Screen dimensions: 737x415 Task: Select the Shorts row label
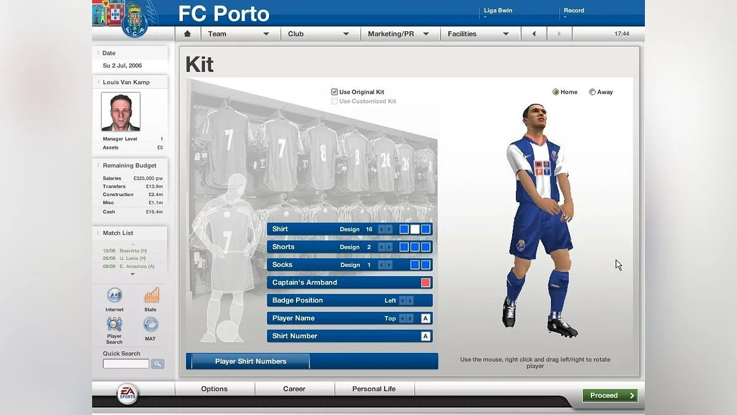coord(284,247)
